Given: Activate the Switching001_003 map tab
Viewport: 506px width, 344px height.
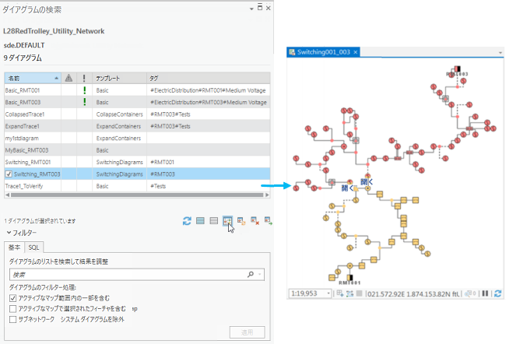Looking at the screenshot, I should [x=324, y=52].
